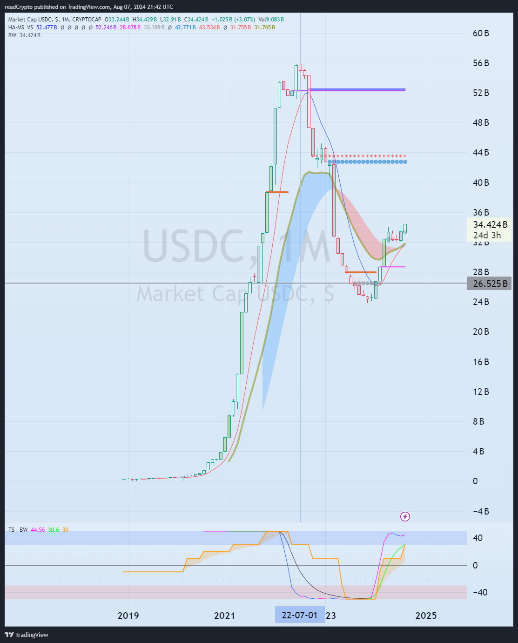This screenshot has height=643, width=518.
Task: Click the 60 B price axis label
Action: click(x=481, y=33)
